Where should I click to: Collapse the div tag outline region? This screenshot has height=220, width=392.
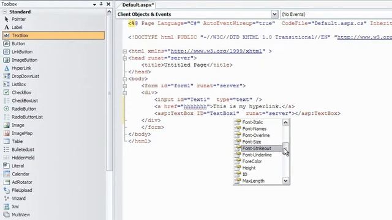click(125, 93)
